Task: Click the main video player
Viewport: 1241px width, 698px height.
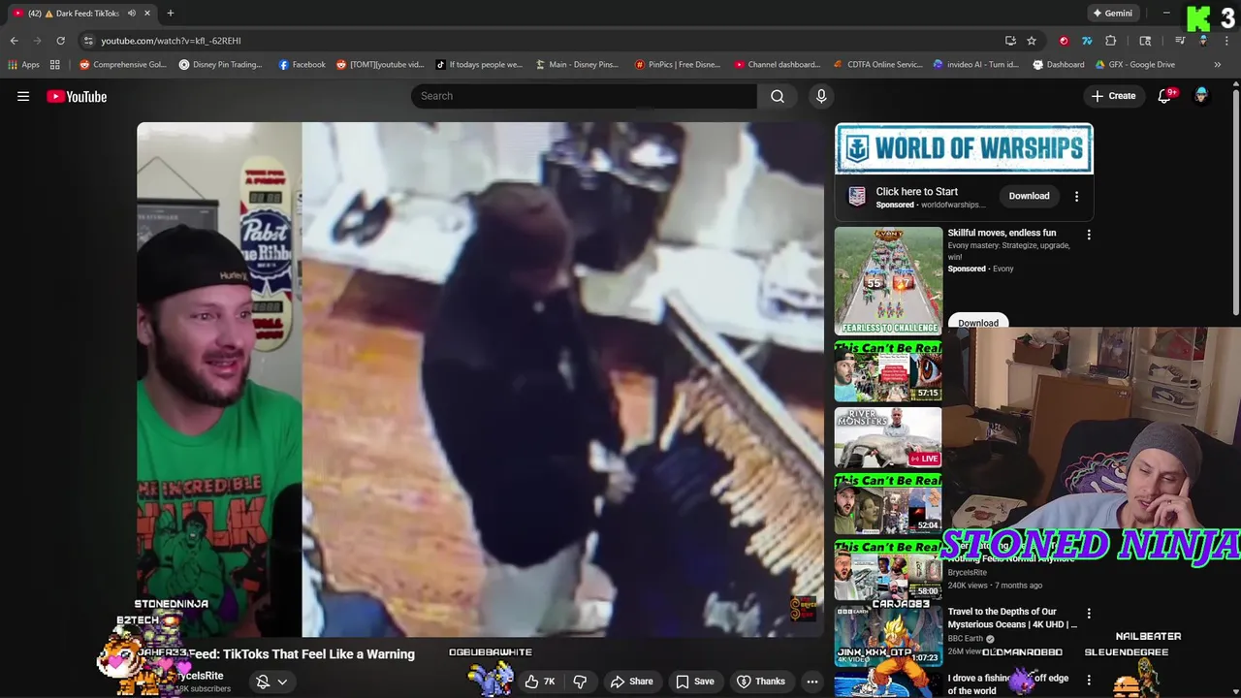Action: point(480,379)
